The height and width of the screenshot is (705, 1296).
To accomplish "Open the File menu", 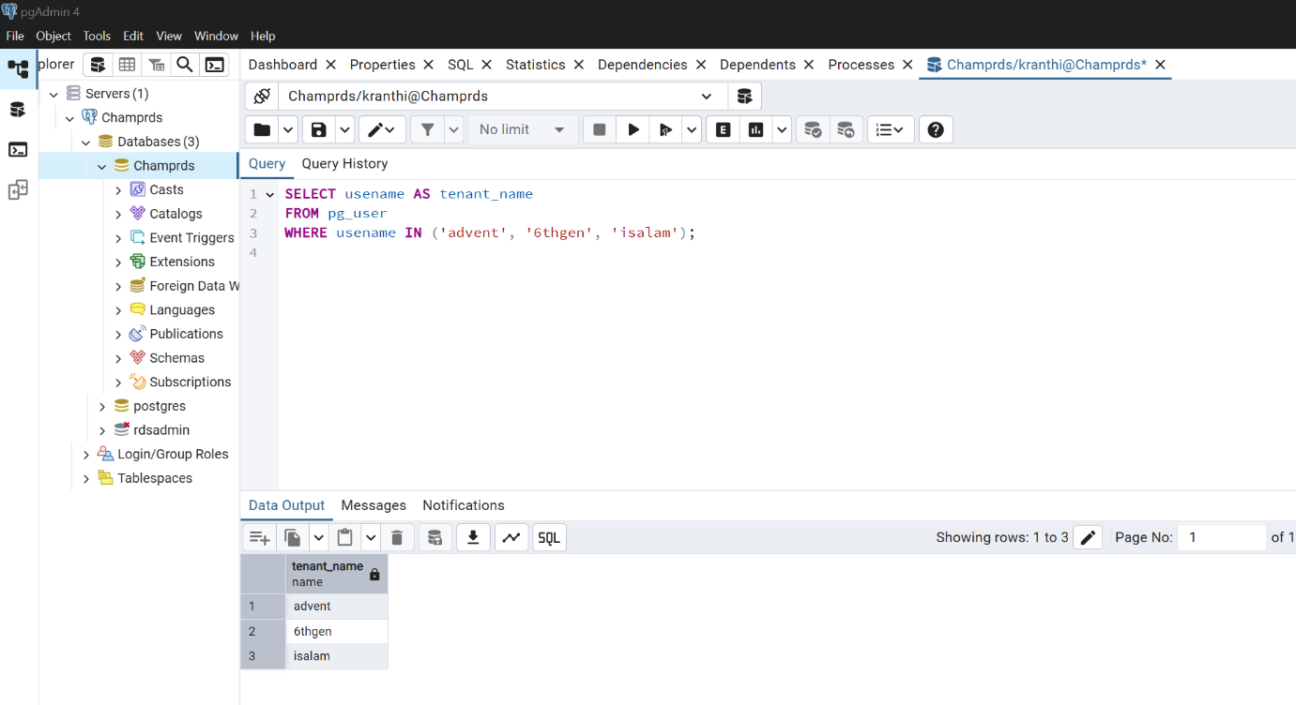I will pos(15,36).
